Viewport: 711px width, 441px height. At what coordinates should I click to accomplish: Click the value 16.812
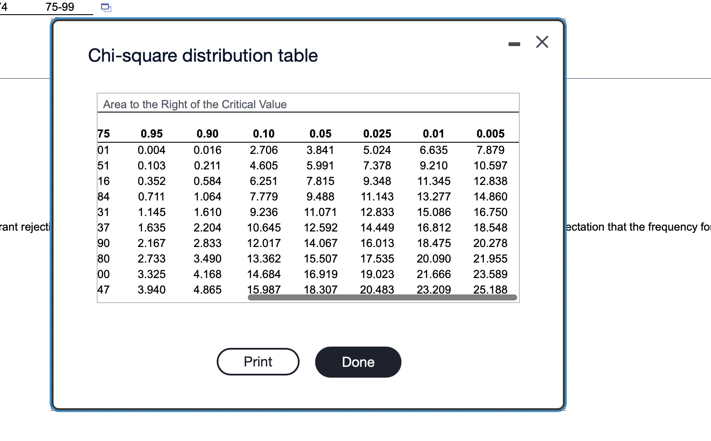(x=434, y=228)
